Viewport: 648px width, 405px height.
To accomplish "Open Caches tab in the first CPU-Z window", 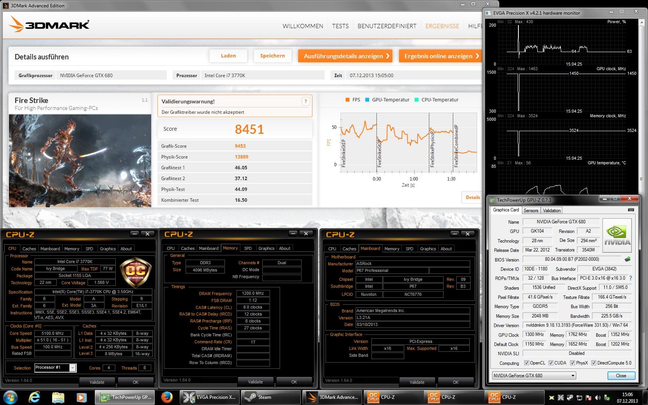I will (x=29, y=249).
